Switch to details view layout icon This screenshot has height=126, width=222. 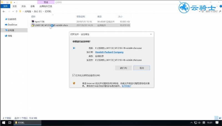click(216, 118)
